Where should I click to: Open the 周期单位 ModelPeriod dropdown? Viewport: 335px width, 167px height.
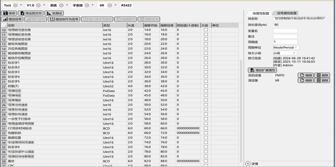296,48
